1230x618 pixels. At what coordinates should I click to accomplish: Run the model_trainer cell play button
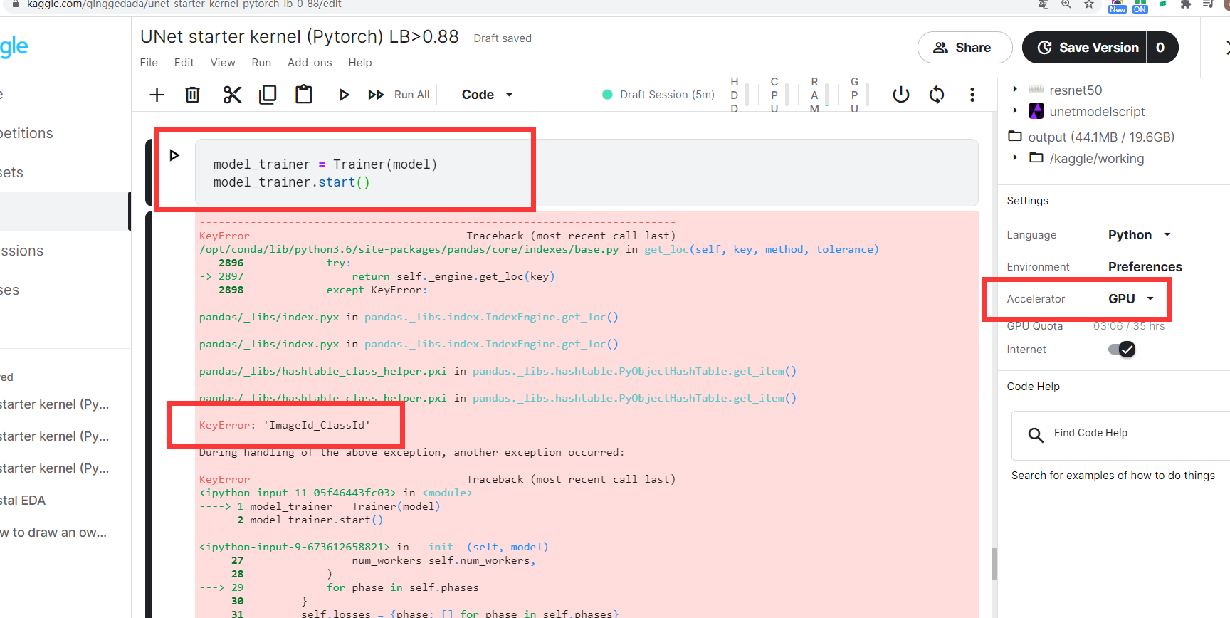coord(174,155)
